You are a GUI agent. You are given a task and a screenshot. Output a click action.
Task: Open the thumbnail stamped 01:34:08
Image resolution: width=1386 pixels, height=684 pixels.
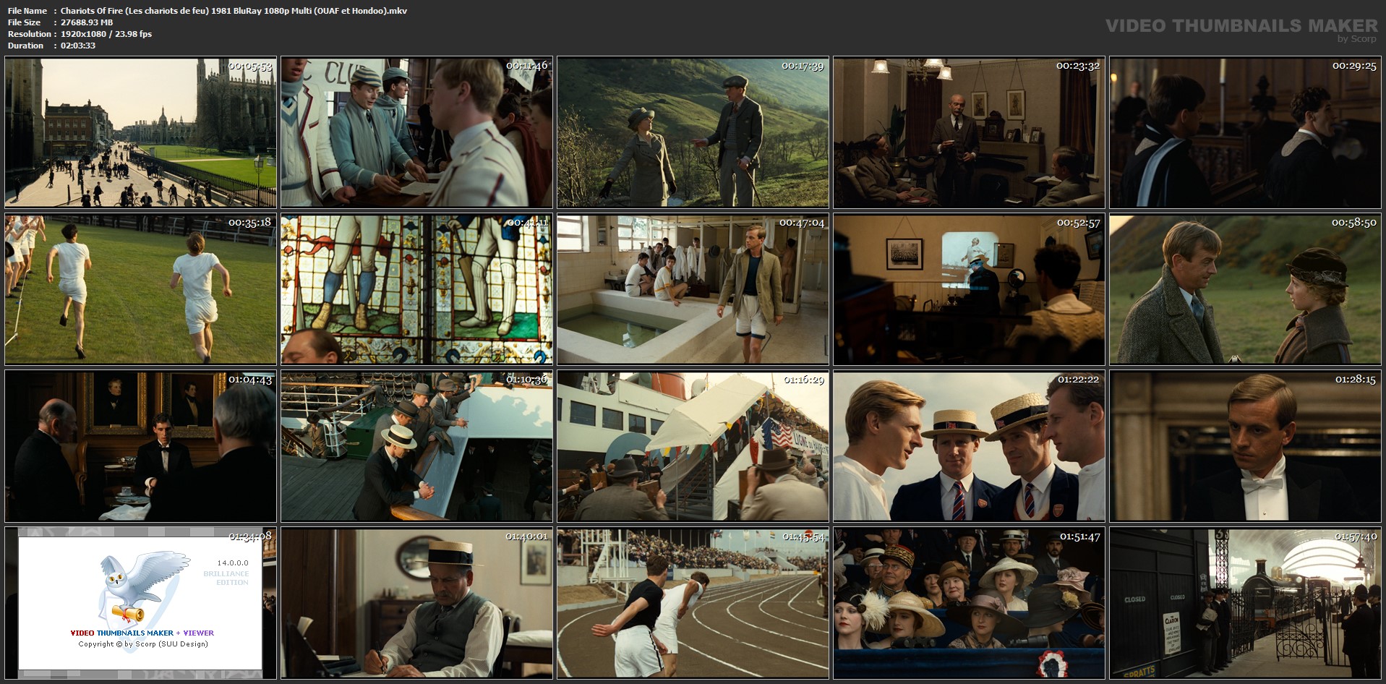(141, 604)
